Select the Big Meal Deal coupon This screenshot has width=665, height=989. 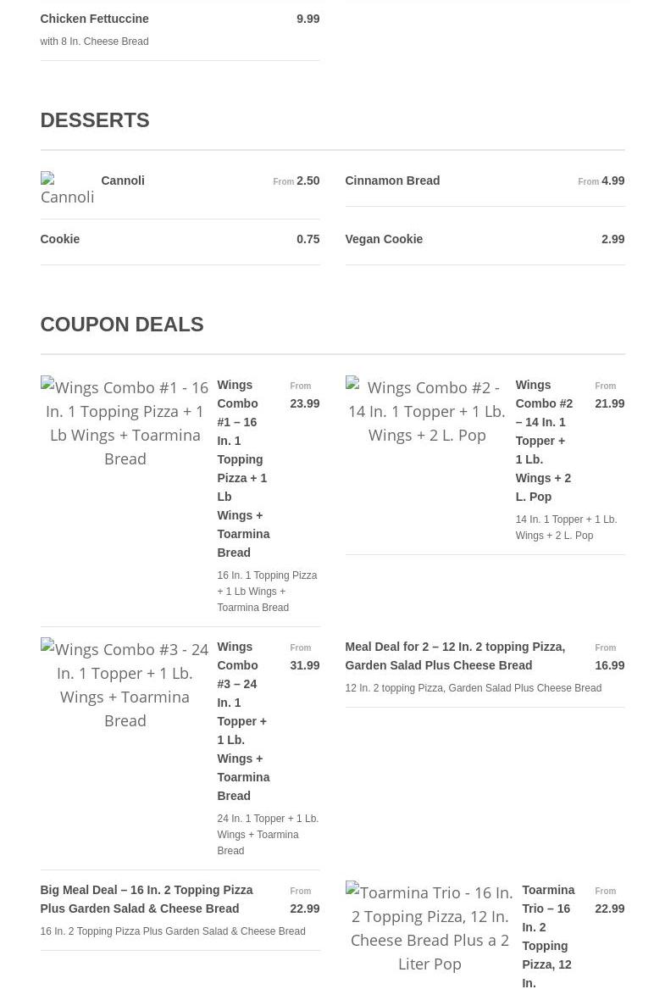(147, 899)
